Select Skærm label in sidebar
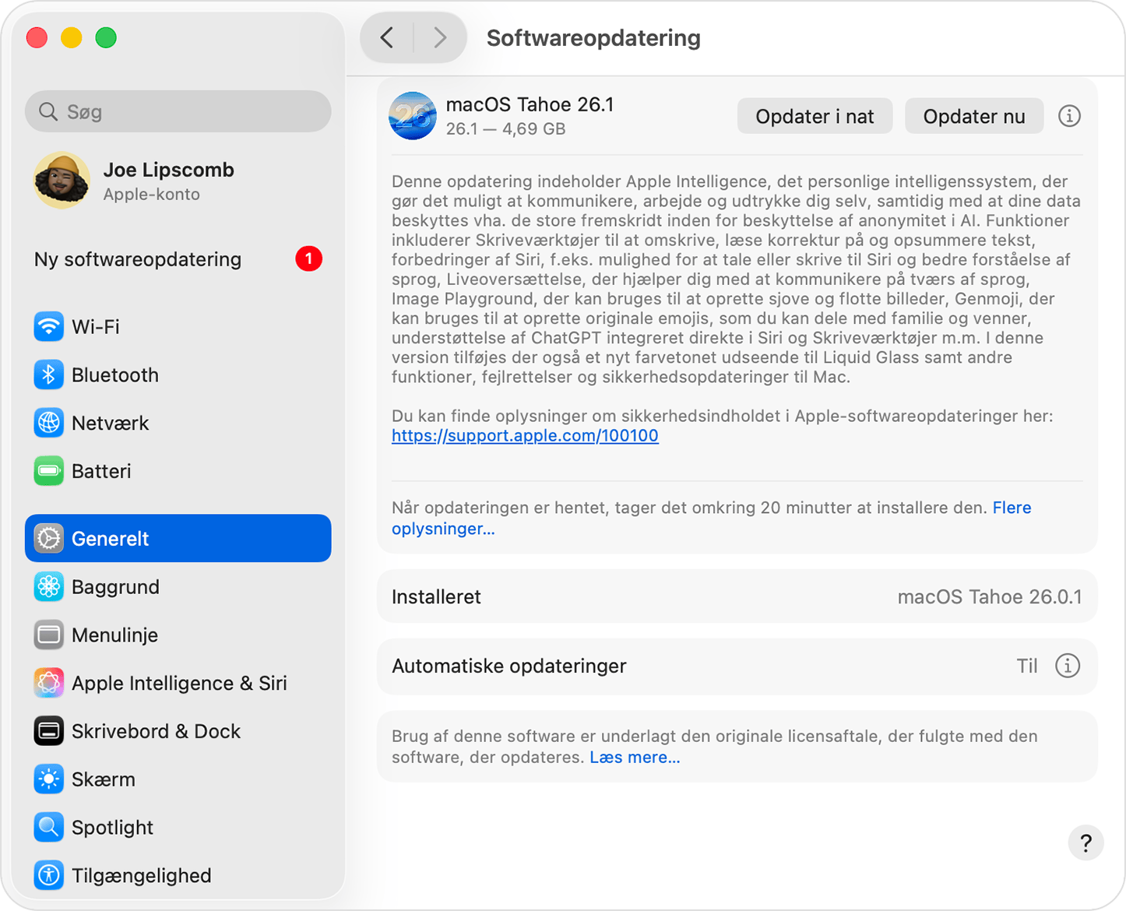The width and height of the screenshot is (1126, 911). pos(104,779)
